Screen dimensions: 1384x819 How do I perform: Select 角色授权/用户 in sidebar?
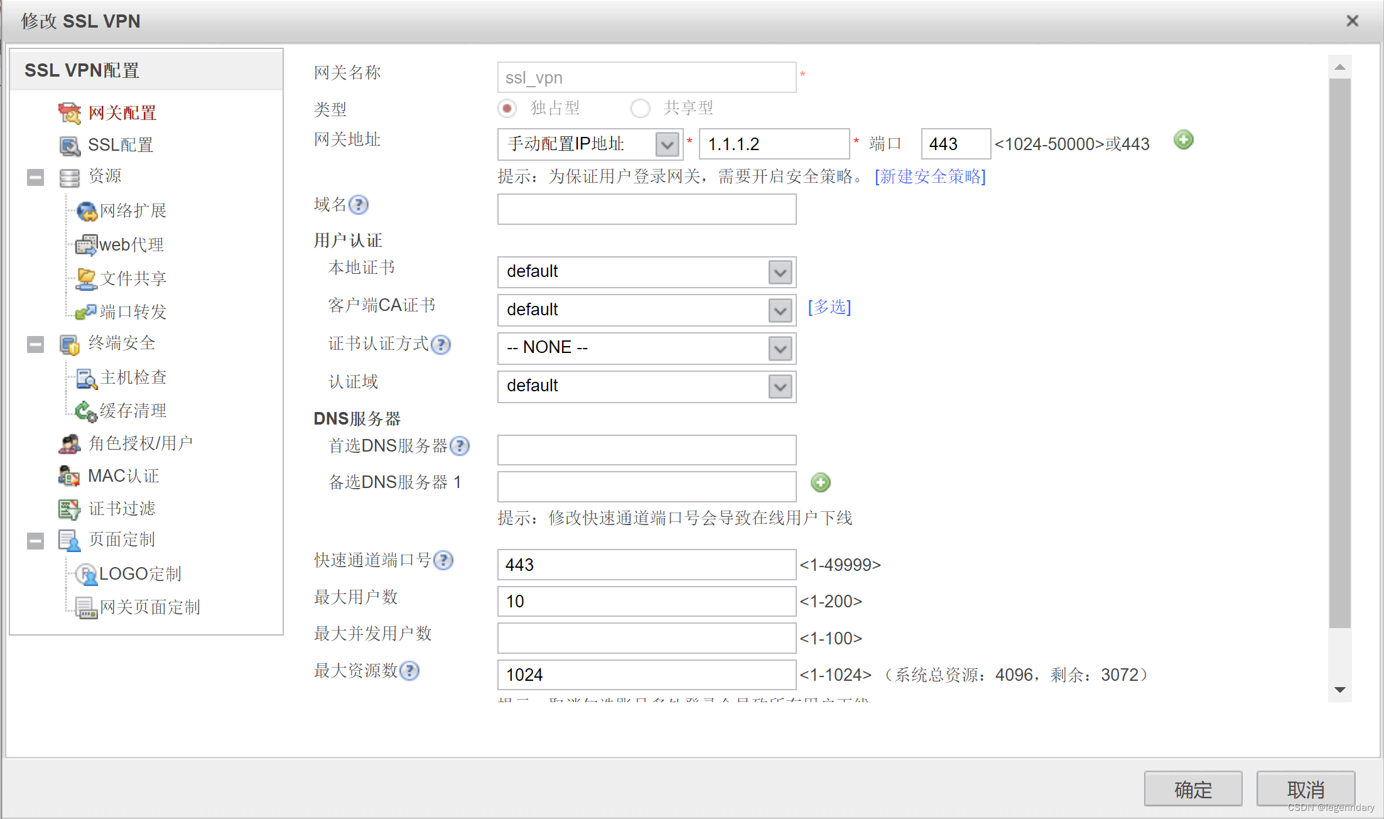click(140, 443)
